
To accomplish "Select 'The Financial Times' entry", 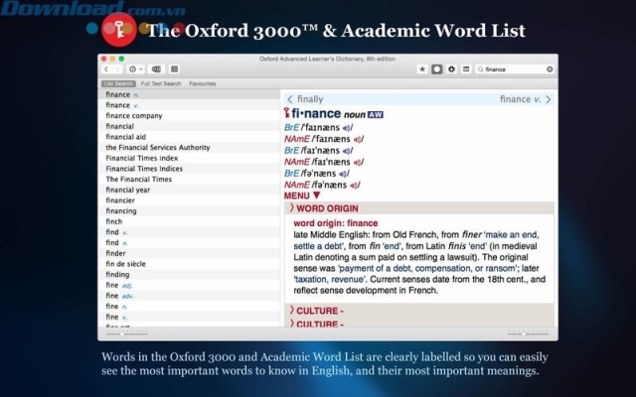I will (189, 179).
